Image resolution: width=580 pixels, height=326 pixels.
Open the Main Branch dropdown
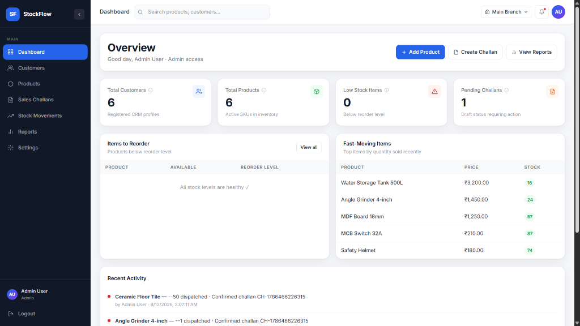click(x=506, y=12)
